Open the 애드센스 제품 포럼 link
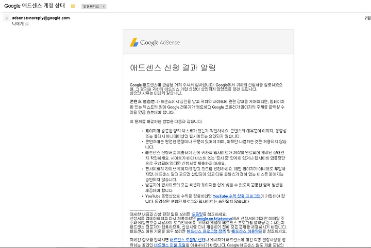Image resolution: width=371 pixels, height=248 pixels. click(x=170, y=245)
